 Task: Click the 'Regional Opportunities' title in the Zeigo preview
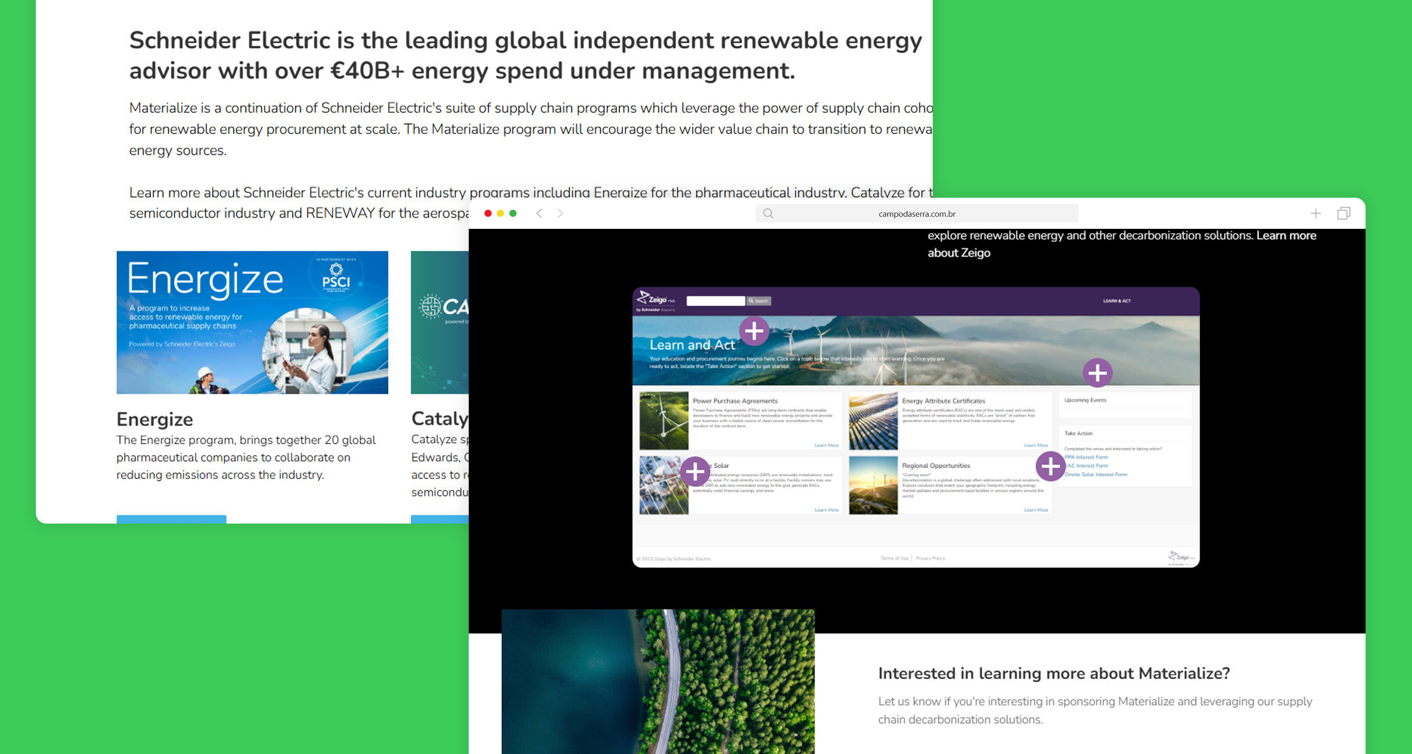(936, 465)
